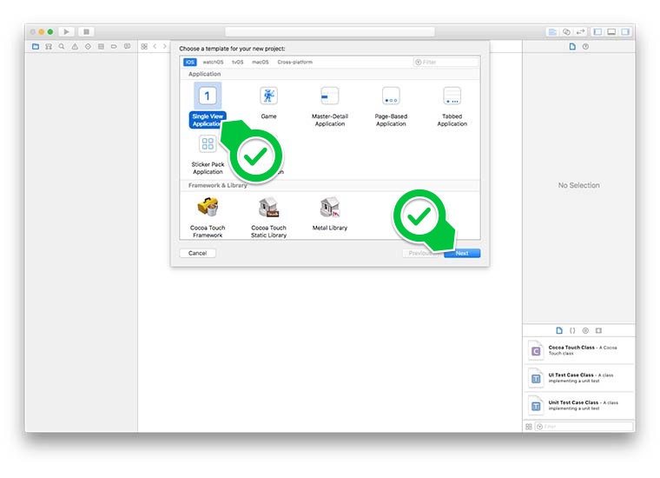The image size is (660, 478).
Task: Toggle the Debug area (bottom) panel visibility
Action: pos(611,31)
